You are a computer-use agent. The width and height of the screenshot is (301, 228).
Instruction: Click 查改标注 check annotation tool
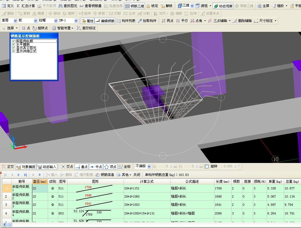click(86, 28)
